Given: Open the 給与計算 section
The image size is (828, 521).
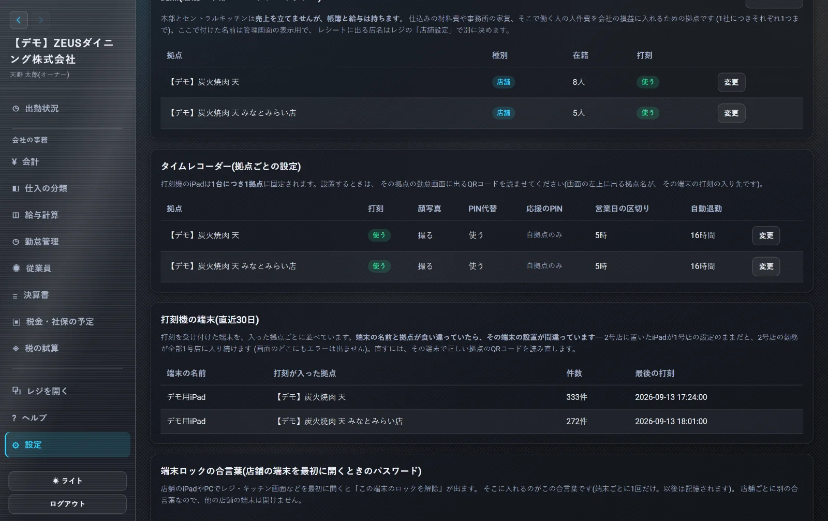Looking at the screenshot, I should pyautogui.click(x=67, y=215).
